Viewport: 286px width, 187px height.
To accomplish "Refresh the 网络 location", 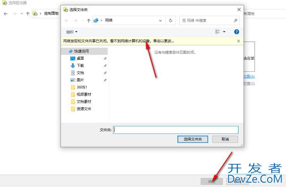I will click(x=171, y=21).
